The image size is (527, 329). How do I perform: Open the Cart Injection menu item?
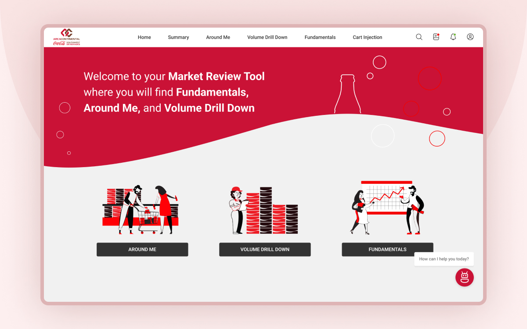368,37
